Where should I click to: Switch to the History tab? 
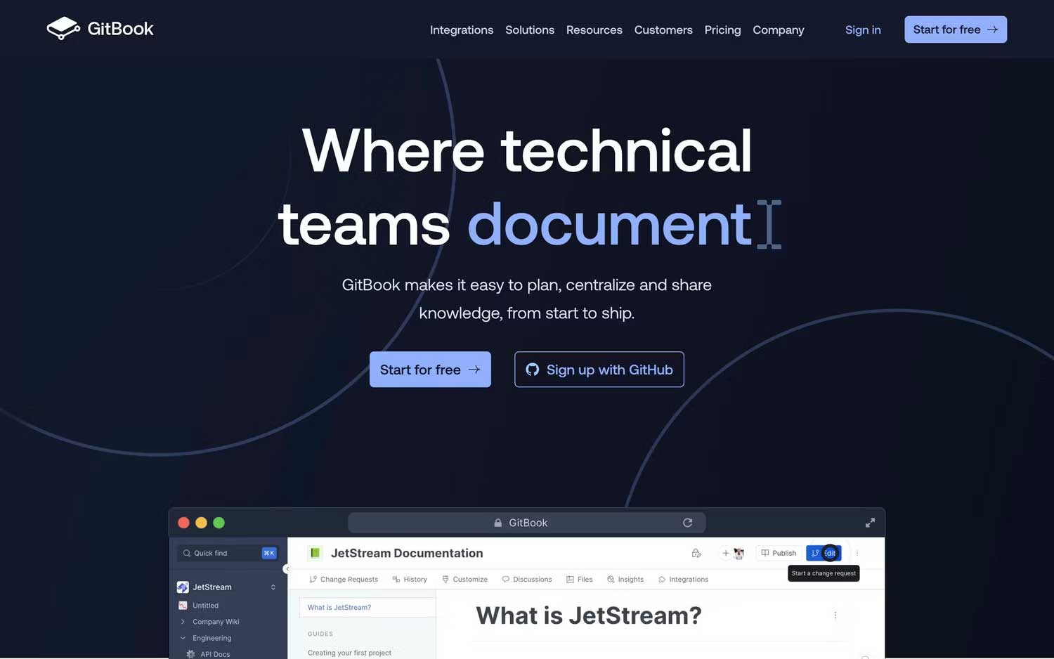point(410,580)
